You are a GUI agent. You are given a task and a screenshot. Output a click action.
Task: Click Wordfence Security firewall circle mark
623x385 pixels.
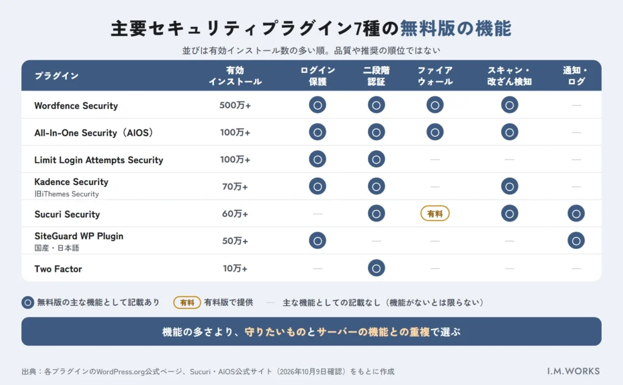click(x=435, y=105)
